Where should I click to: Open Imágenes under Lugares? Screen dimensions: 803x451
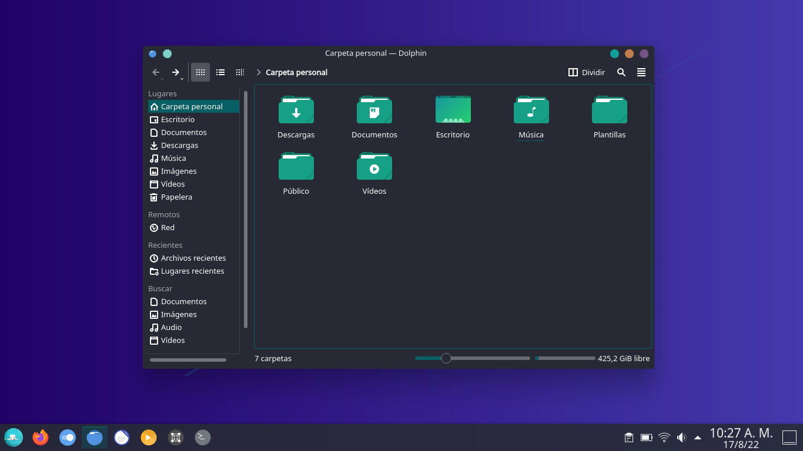tap(193, 171)
